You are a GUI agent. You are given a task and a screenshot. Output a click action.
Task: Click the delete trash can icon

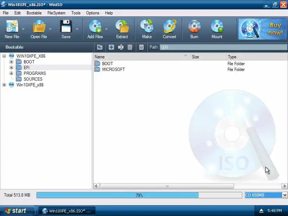[130, 47]
